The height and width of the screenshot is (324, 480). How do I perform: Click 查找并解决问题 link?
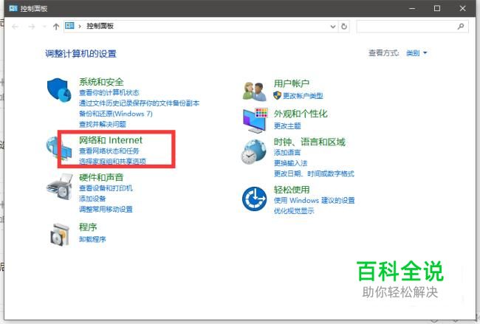pos(103,124)
